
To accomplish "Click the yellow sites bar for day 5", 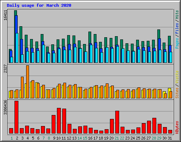I will tap(31, 90).
